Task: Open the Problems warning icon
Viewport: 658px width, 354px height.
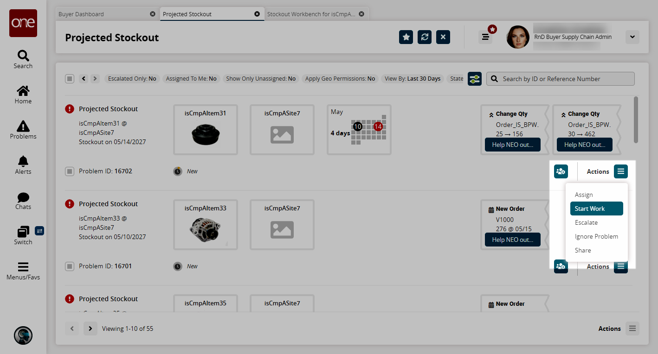Action: [23, 130]
